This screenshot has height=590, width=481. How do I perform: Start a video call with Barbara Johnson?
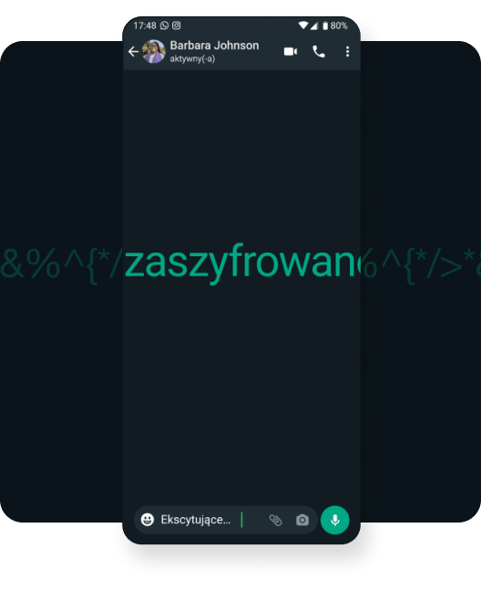click(x=291, y=52)
